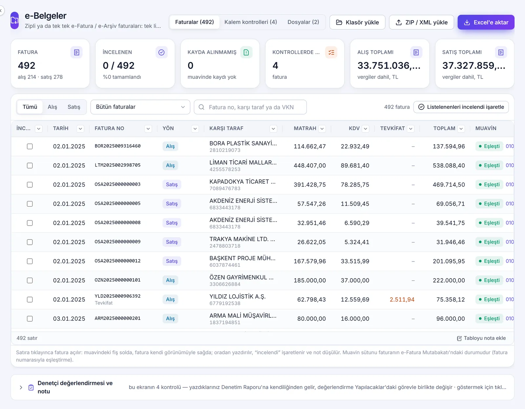The image size is (525, 409).
Task: Open the KDV column filter chevron
Action: [366, 129]
